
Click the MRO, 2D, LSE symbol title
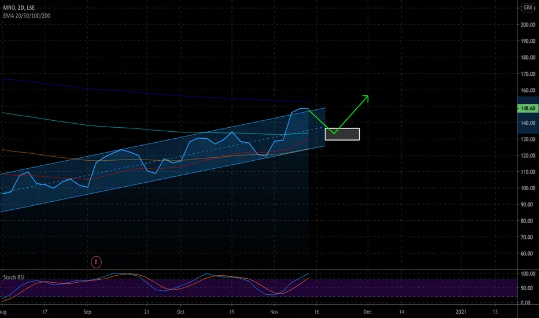point(19,8)
